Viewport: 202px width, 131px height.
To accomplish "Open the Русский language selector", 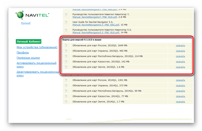I will click(x=26, y=23).
